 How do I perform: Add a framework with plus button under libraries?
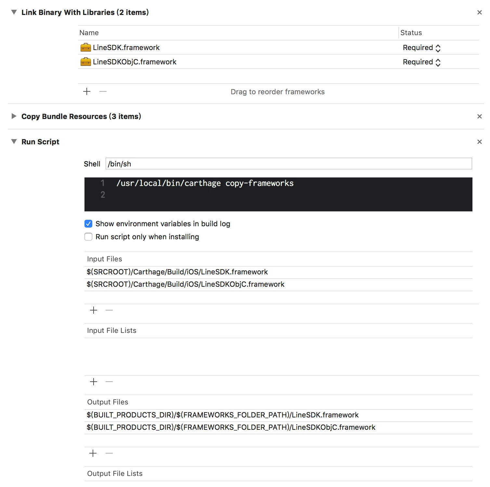point(87,91)
